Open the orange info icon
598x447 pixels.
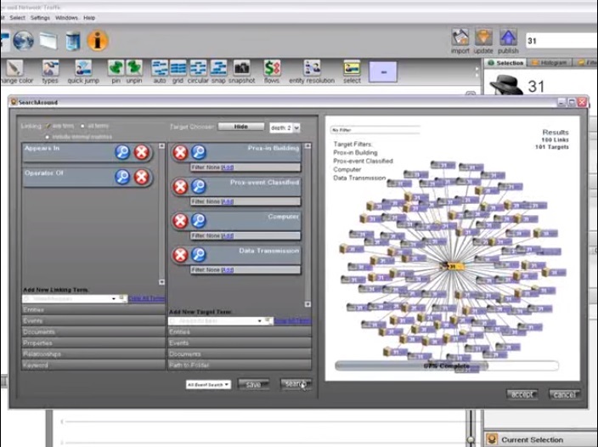[x=98, y=41]
